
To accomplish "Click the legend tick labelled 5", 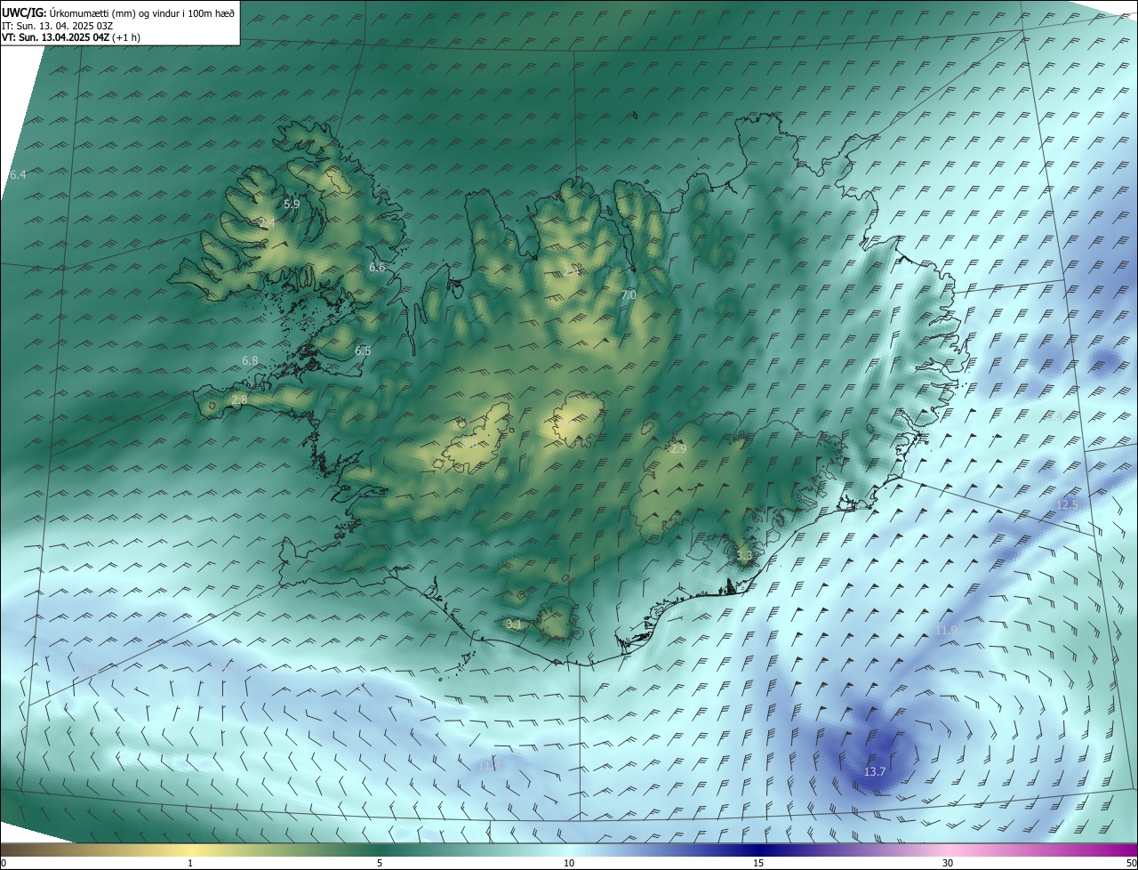I will [380, 863].
